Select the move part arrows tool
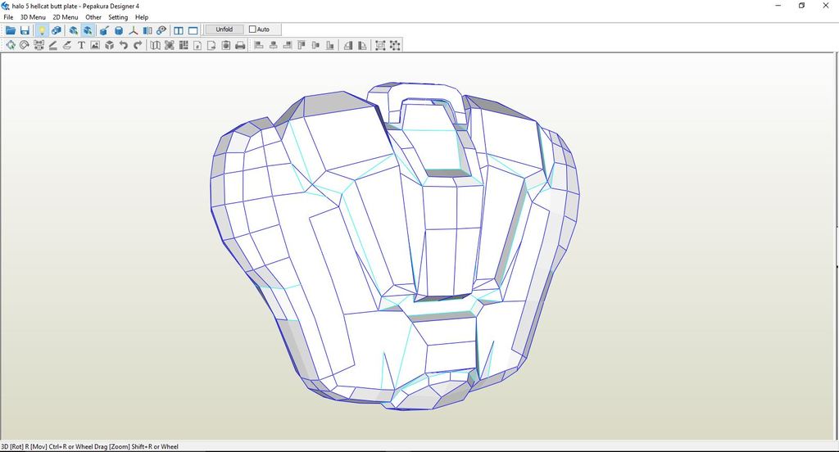The height and width of the screenshot is (452, 839). (10, 46)
